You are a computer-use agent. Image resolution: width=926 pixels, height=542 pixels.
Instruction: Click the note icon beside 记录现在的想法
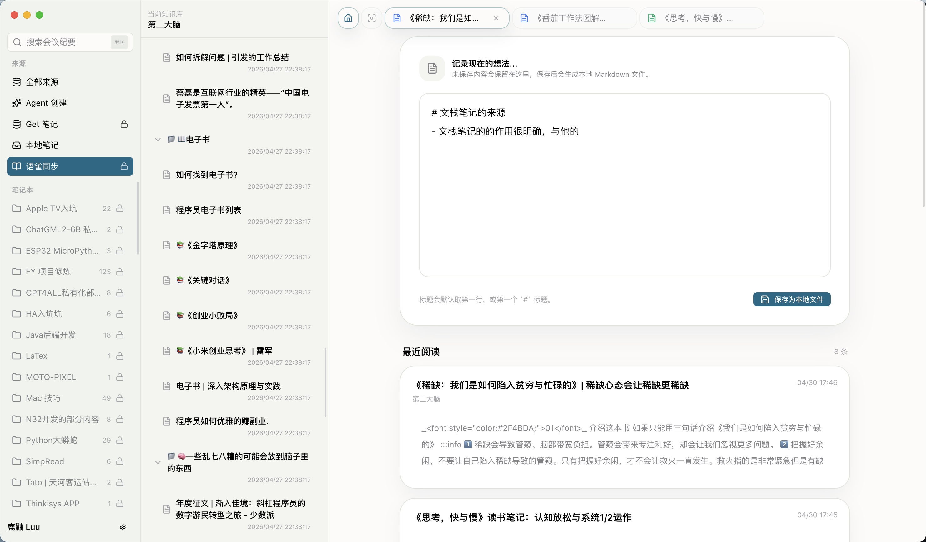click(432, 68)
